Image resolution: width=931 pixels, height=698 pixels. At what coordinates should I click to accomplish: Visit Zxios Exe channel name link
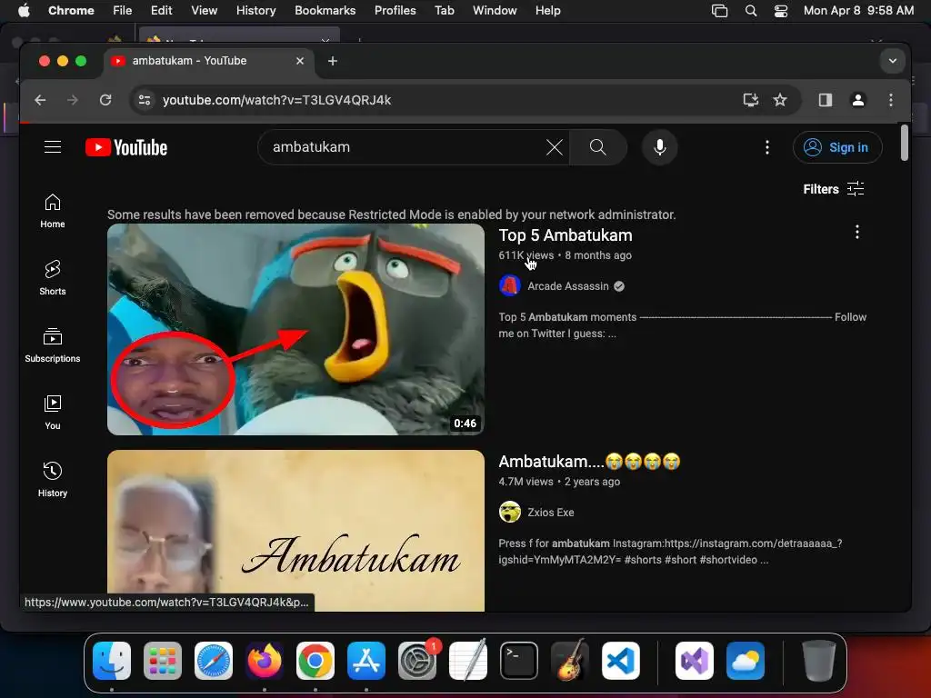(550, 513)
